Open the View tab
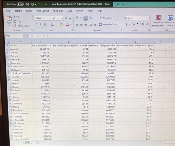This screenshot has width=175, height=146. pyautogui.click(x=90, y=11)
